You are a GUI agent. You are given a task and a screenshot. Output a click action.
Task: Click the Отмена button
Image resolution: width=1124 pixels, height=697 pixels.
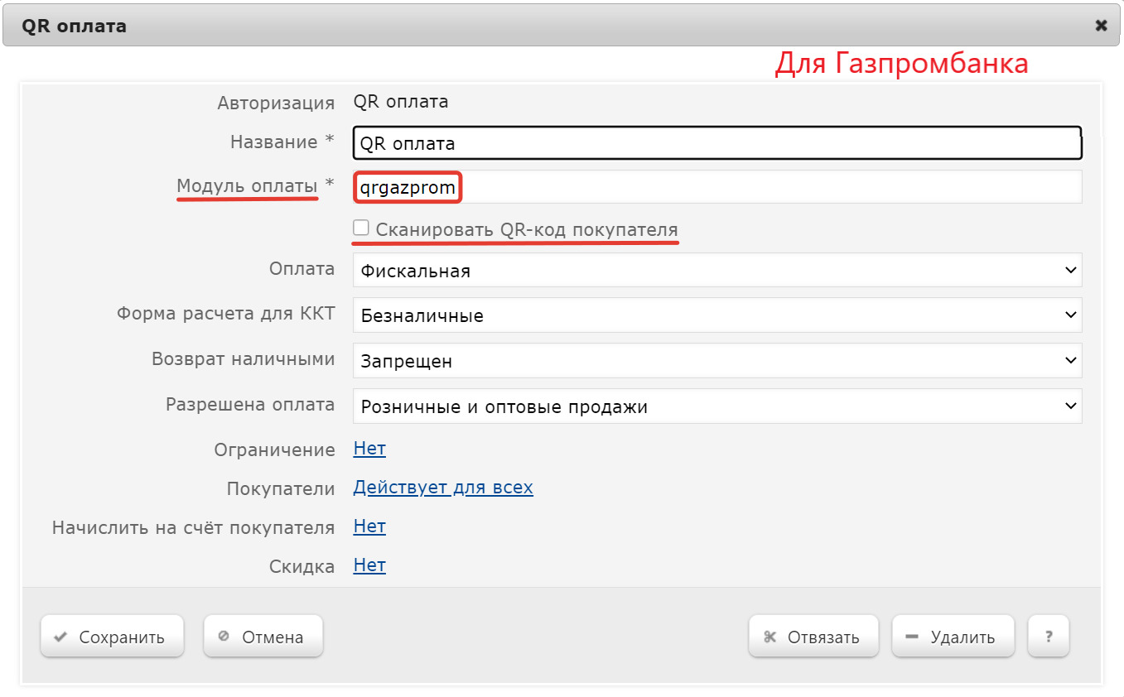pyautogui.click(x=263, y=637)
